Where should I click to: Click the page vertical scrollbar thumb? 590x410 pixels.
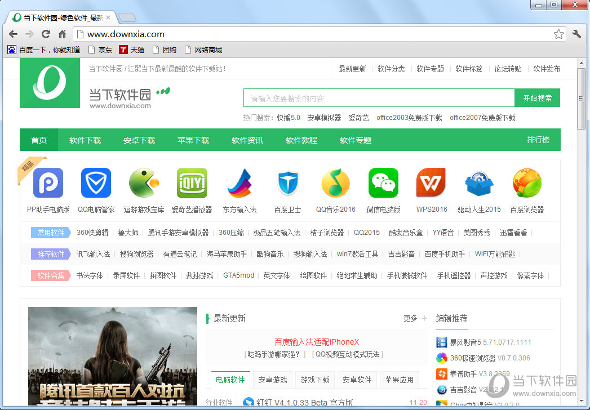582,99
